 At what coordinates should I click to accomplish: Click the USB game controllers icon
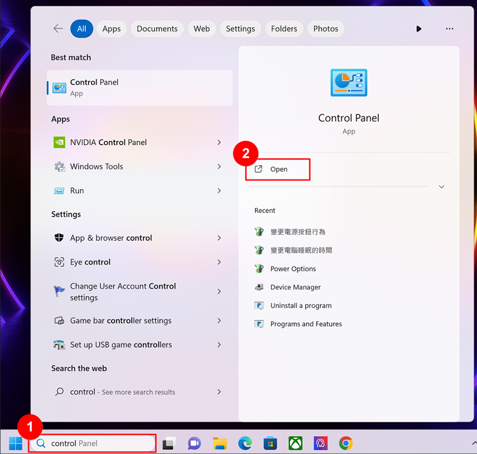[59, 344]
